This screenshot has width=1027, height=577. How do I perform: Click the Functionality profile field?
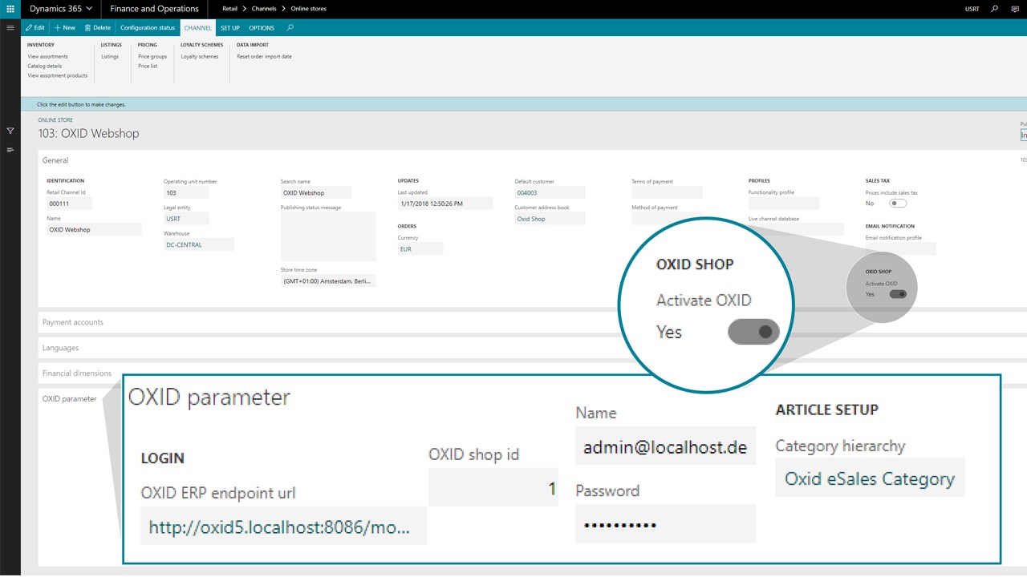[x=783, y=204]
